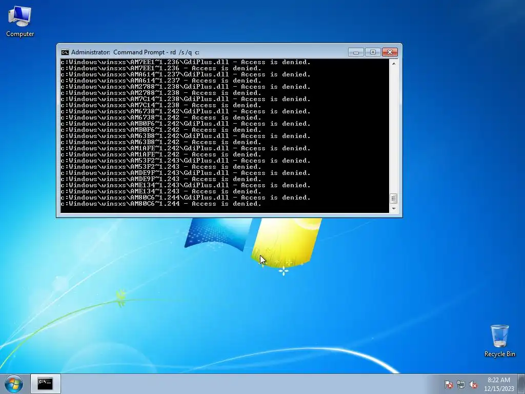Viewport: 525px width, 394px height.
Task: Click the line AM6738~1.242\GdiPlus.dll Access is denied
Action: [x=186, y=111]
